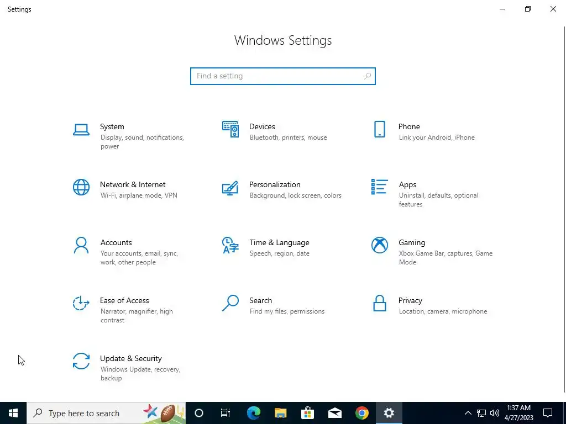This screenshot has height=424, width=566.
Task: Open the Ease of Access icon
Action: pos(81,303)
